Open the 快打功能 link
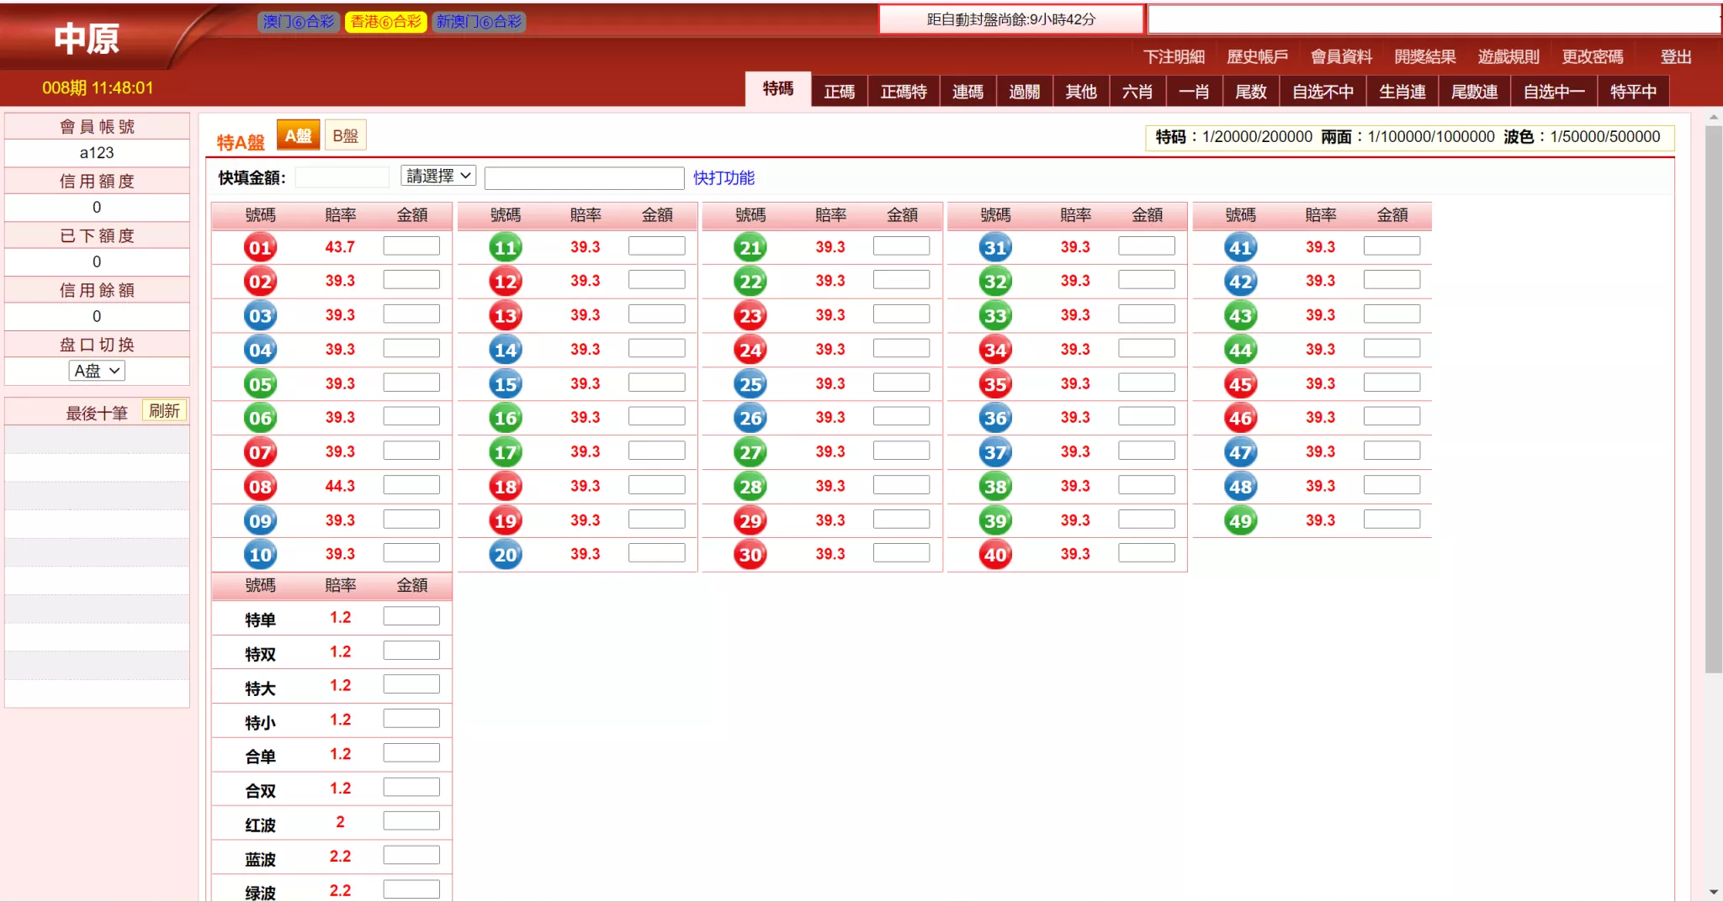Screen dimensions: 1723x902 (724, 178)
